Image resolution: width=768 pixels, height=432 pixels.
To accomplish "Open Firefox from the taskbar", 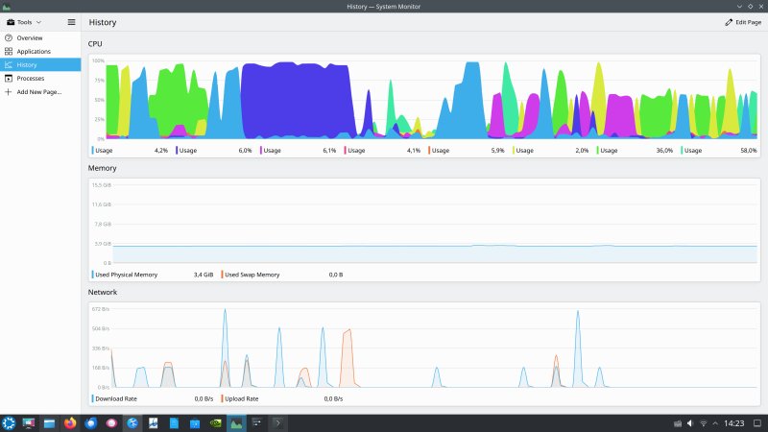I will tap(70, 422).
